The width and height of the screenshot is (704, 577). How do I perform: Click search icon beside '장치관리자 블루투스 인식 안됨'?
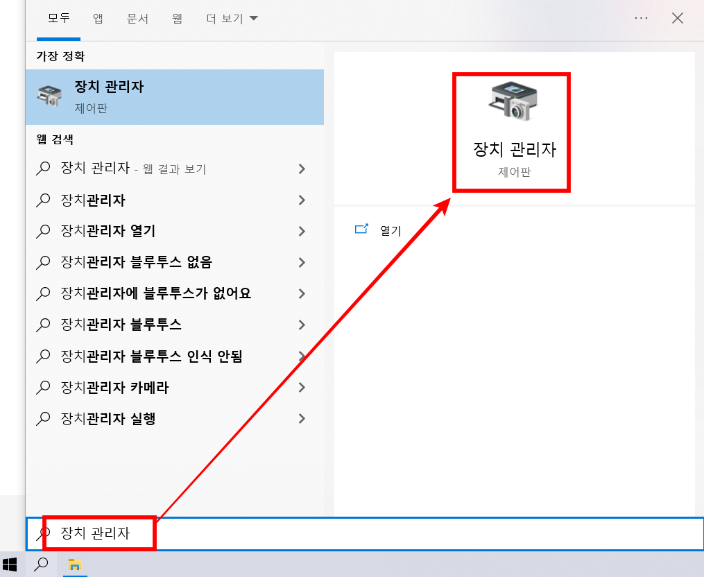point(43,356)
